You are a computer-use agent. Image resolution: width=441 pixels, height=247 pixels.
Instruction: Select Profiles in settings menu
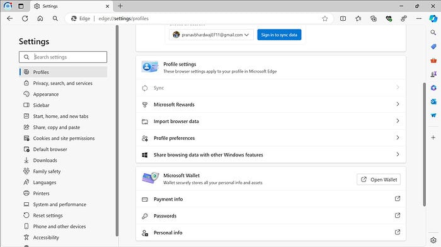(63, 72)
